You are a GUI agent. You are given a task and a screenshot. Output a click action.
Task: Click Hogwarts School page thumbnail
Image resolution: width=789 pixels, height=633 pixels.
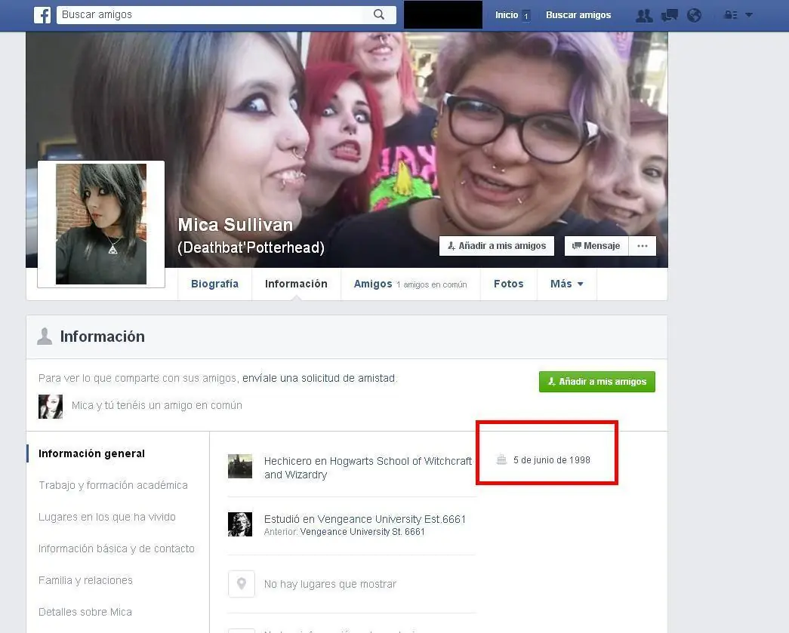pyautogui.click(x=240, y=466)
